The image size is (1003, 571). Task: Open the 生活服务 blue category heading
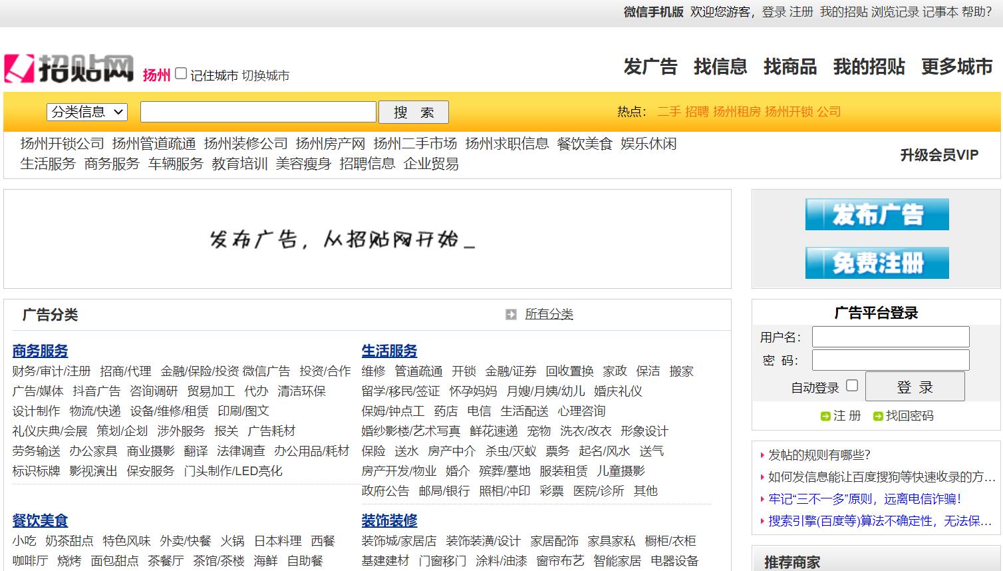click(390, 351)
